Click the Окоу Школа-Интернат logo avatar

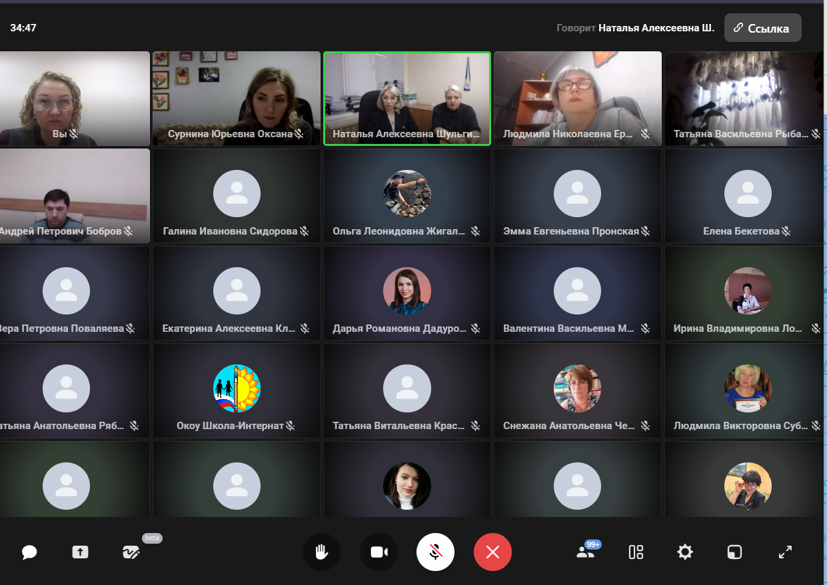coord(237,388)
